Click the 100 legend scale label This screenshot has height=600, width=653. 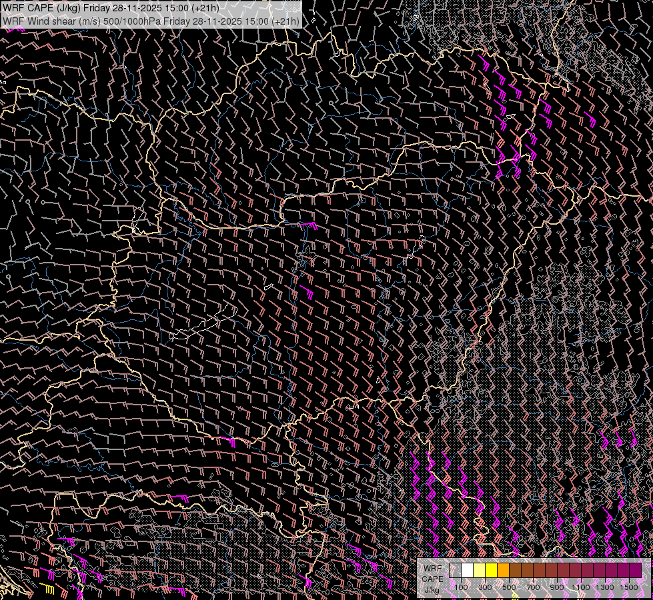[x=461, y=587]
